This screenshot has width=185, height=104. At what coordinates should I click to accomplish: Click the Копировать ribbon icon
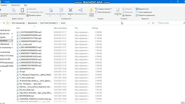[14, 10]
